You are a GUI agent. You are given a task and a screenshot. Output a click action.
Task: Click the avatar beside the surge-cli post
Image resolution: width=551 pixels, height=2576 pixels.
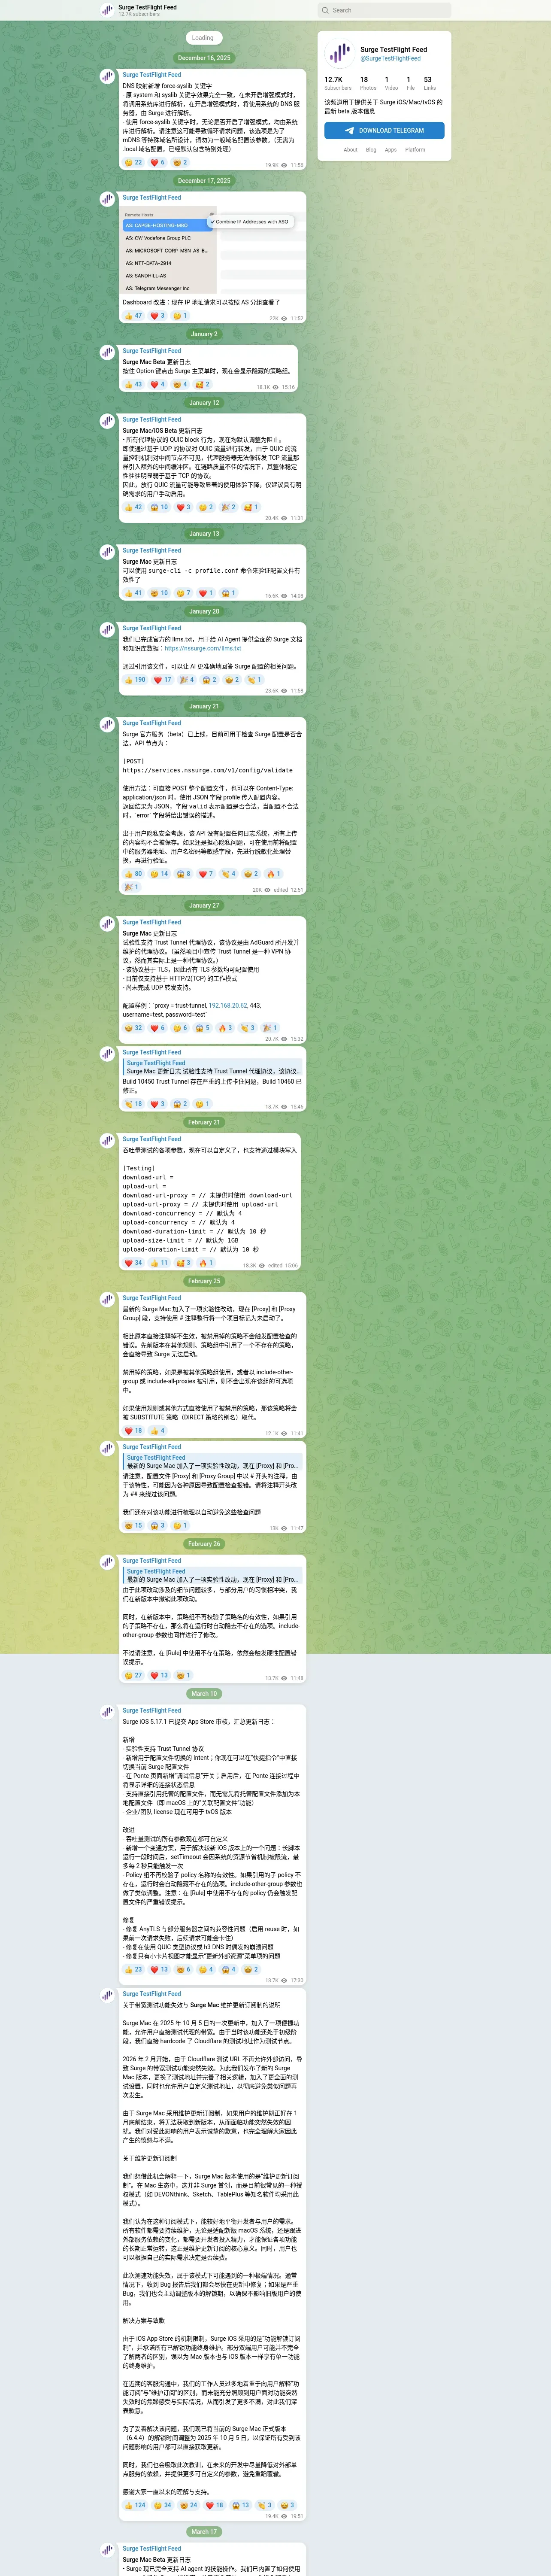click(107, 552)
